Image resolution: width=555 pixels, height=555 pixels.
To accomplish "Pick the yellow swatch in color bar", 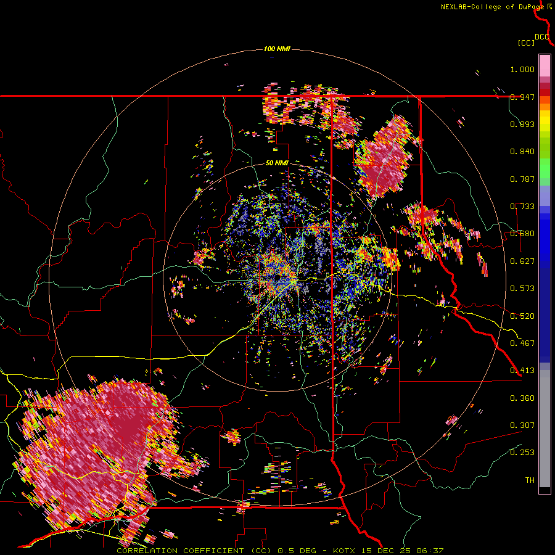I will [x=545, y=121].
